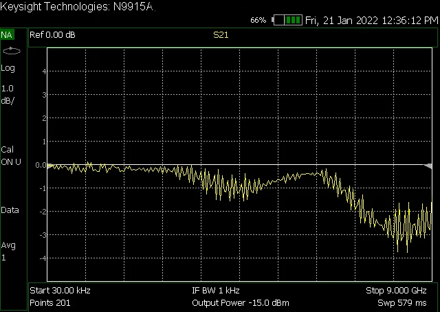The height and width of the screenshot is (312, 440).
Task: Click the Swp 579 ms readout
Action: tap(402, 303)
